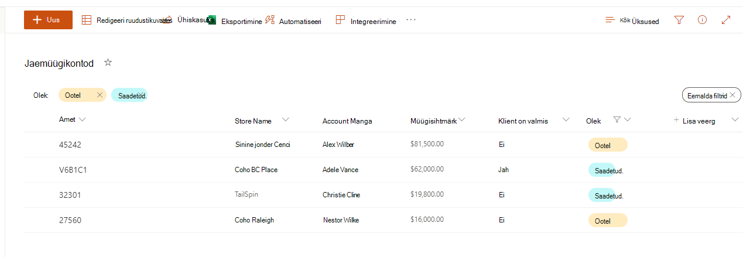The image size is (743, 257).
Task: Open the information pane icon
Action: (x=703, y=20)
